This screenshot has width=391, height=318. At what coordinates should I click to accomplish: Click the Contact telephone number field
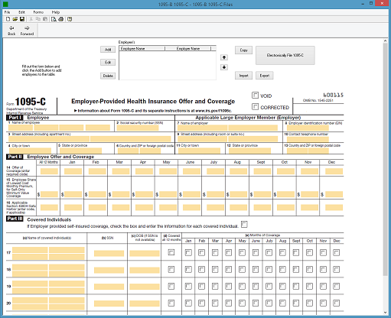point(308,139)
